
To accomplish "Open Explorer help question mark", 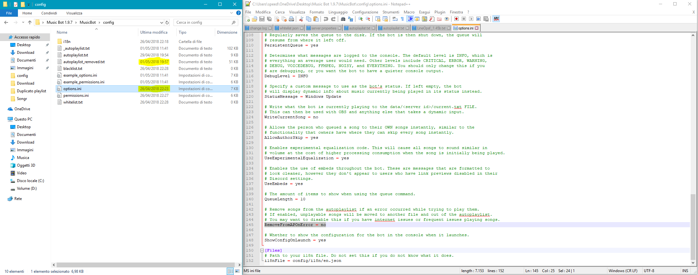I will coord(238,13).
